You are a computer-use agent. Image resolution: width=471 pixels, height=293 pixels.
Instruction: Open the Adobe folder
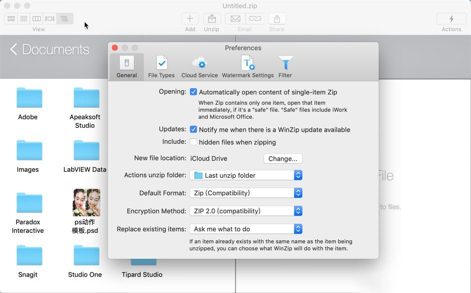tap(29, 98)
